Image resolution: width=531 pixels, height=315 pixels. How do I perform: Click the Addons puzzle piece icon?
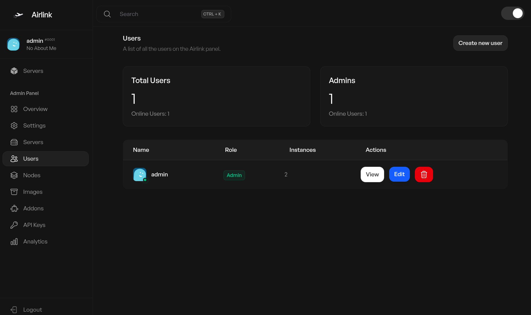click(x=14, y=208)
